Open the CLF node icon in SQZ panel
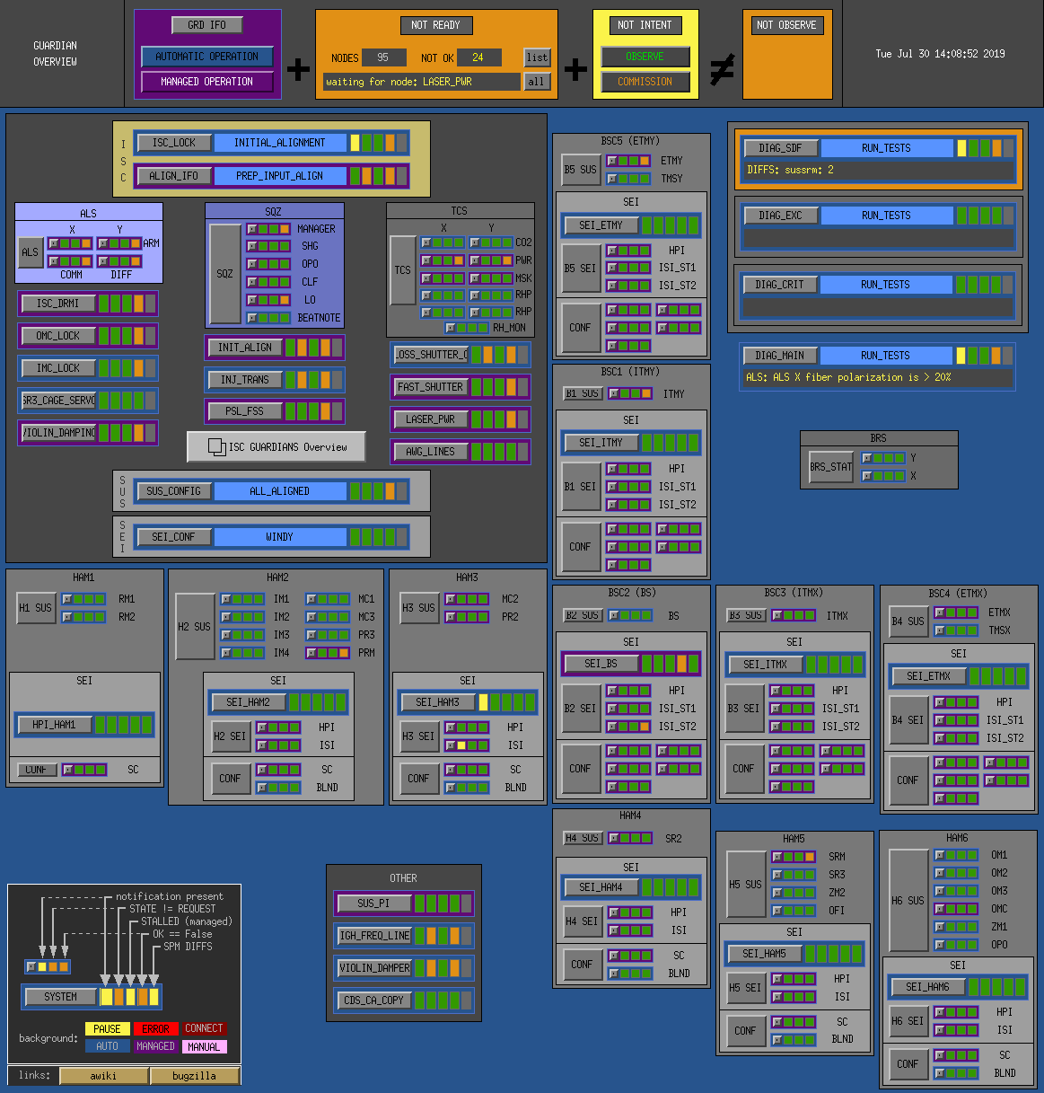The height and width of the screenshot is (1093, 1044). 252,282
